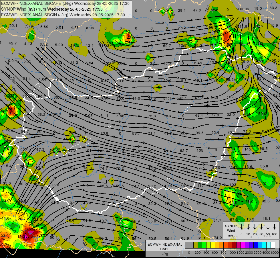Click the map value '5.89'

[x=44, y=27]
